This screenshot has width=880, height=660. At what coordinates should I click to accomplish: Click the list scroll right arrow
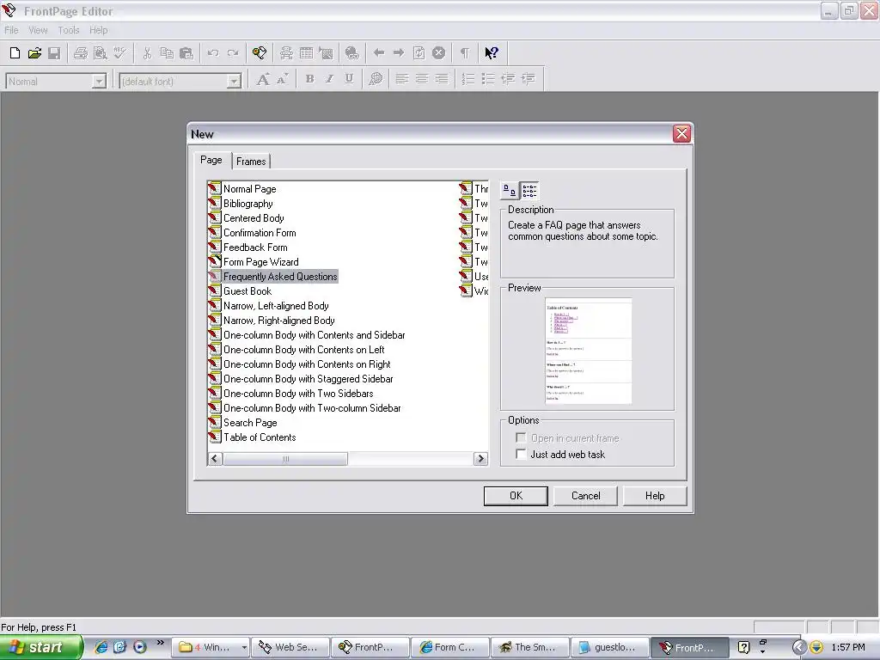point(480,459)
